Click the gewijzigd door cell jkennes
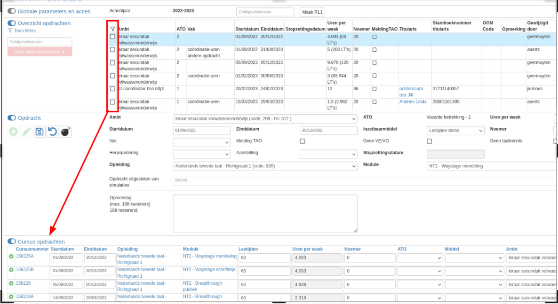 click(535, 88)
